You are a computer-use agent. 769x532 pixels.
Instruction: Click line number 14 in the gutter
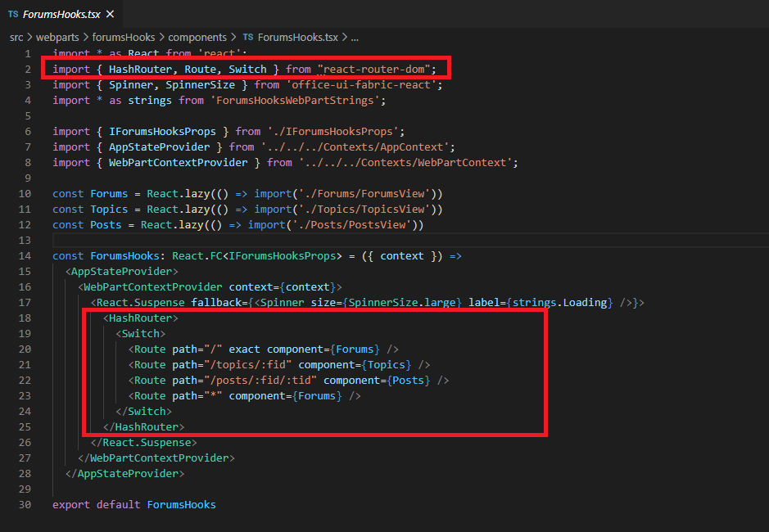[25, 256]
